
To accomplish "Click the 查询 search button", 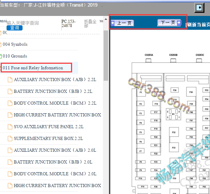I will pos(15,28).
